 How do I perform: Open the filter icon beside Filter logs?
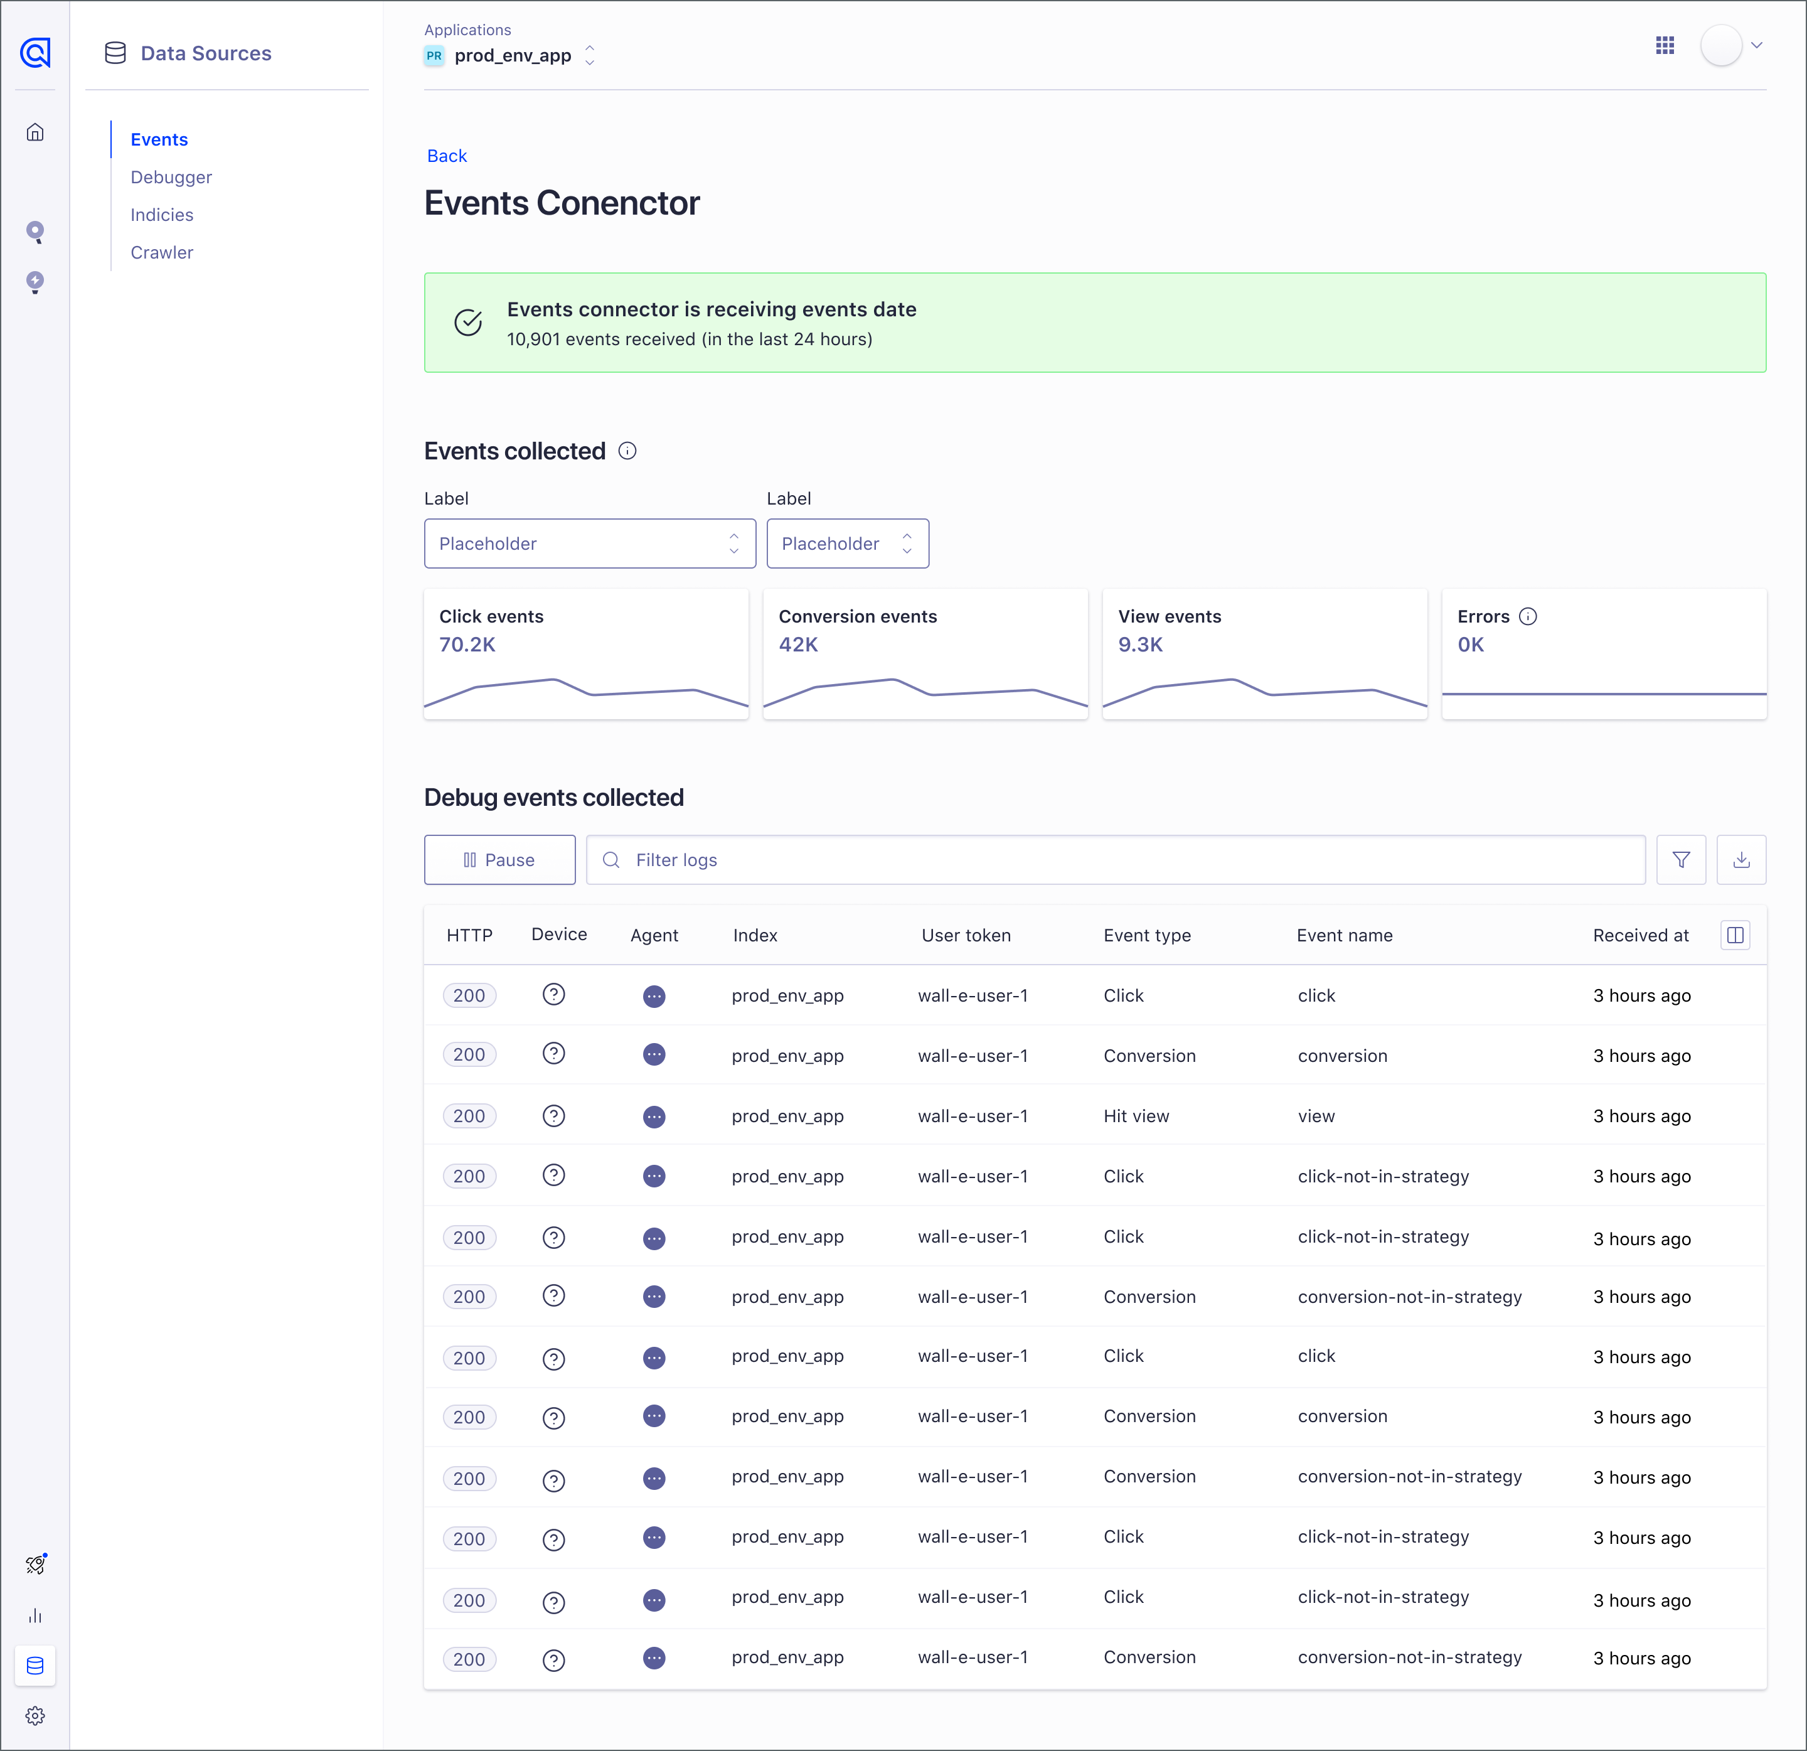pyautogui.click(x=1681, y=859)
